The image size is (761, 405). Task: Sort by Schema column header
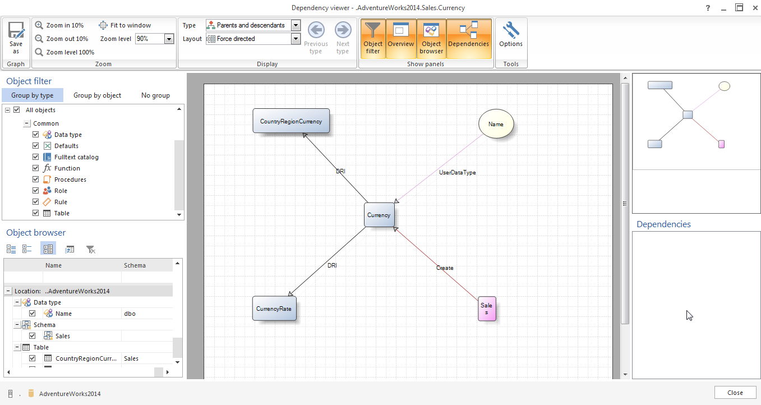click(147, 265)
